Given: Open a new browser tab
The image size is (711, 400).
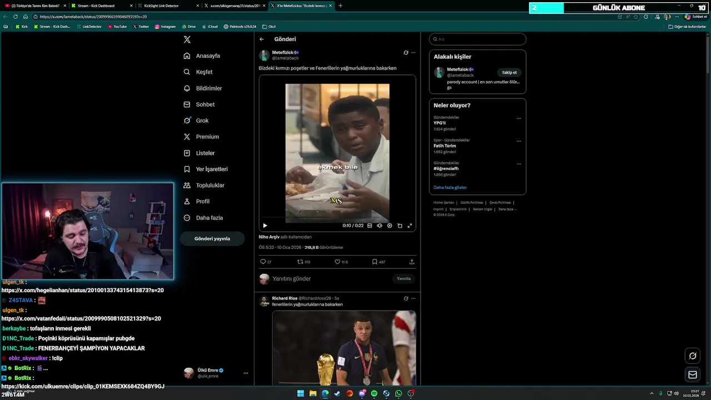Looking at the screenshot, I should (341, 6).
